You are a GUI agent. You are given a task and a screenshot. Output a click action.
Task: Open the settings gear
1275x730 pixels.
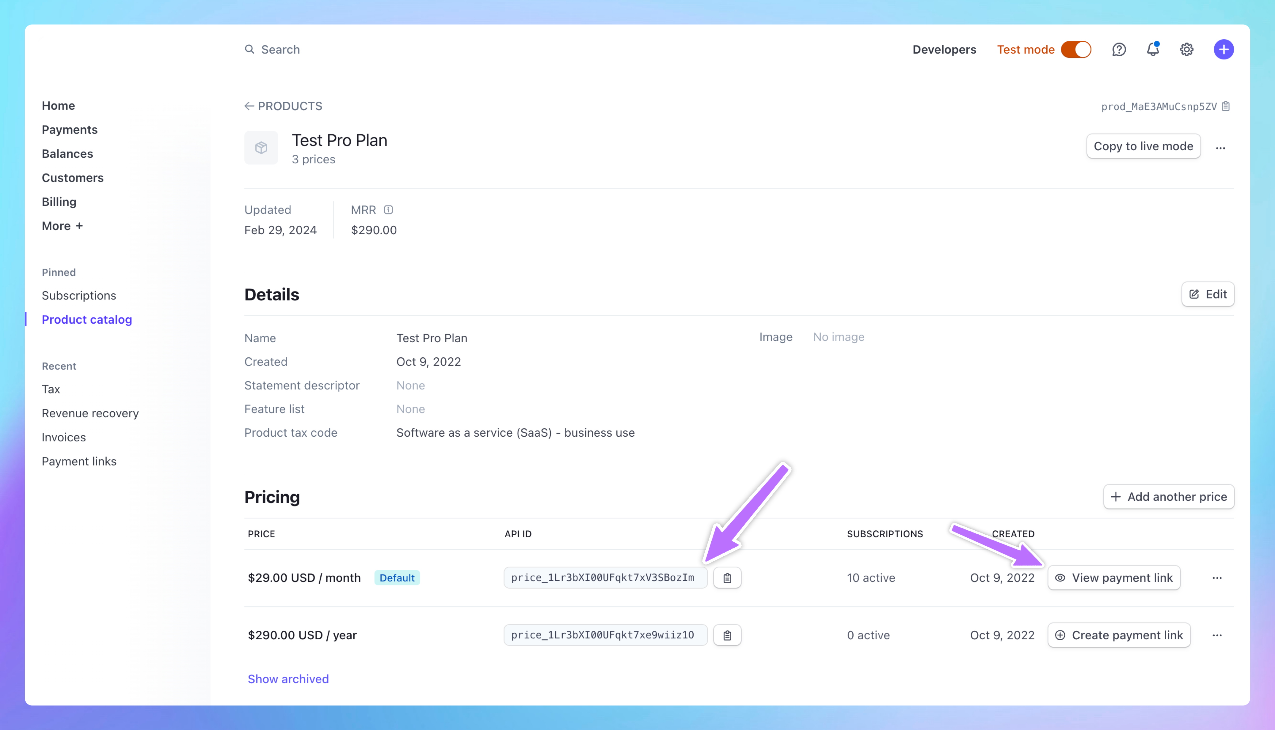tap(1187, 50)
